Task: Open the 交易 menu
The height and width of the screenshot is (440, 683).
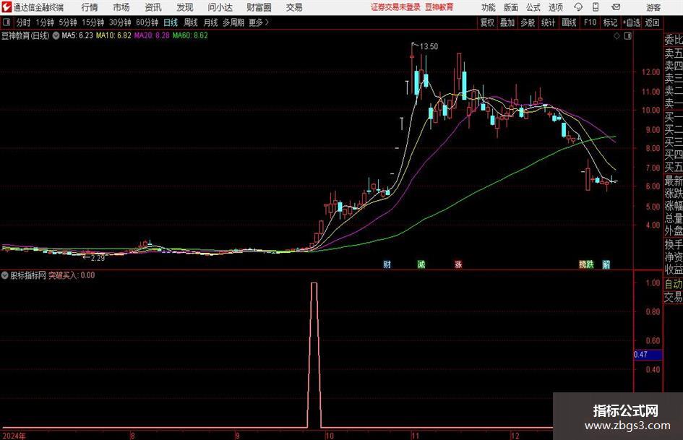Action: coord(294,7)
